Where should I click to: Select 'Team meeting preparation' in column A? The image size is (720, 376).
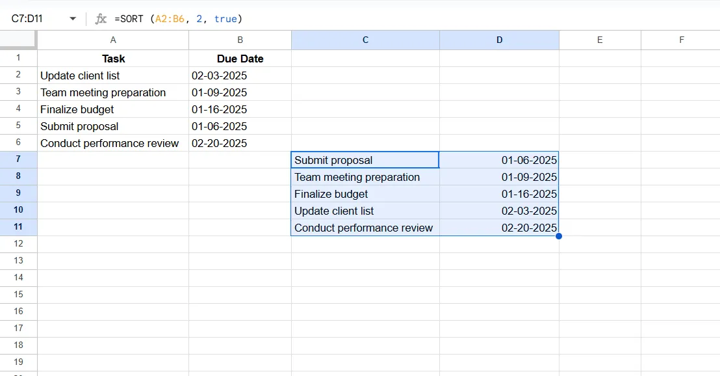click(113, 92)
